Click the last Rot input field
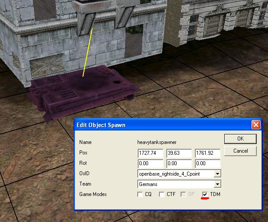 point(207,163)
